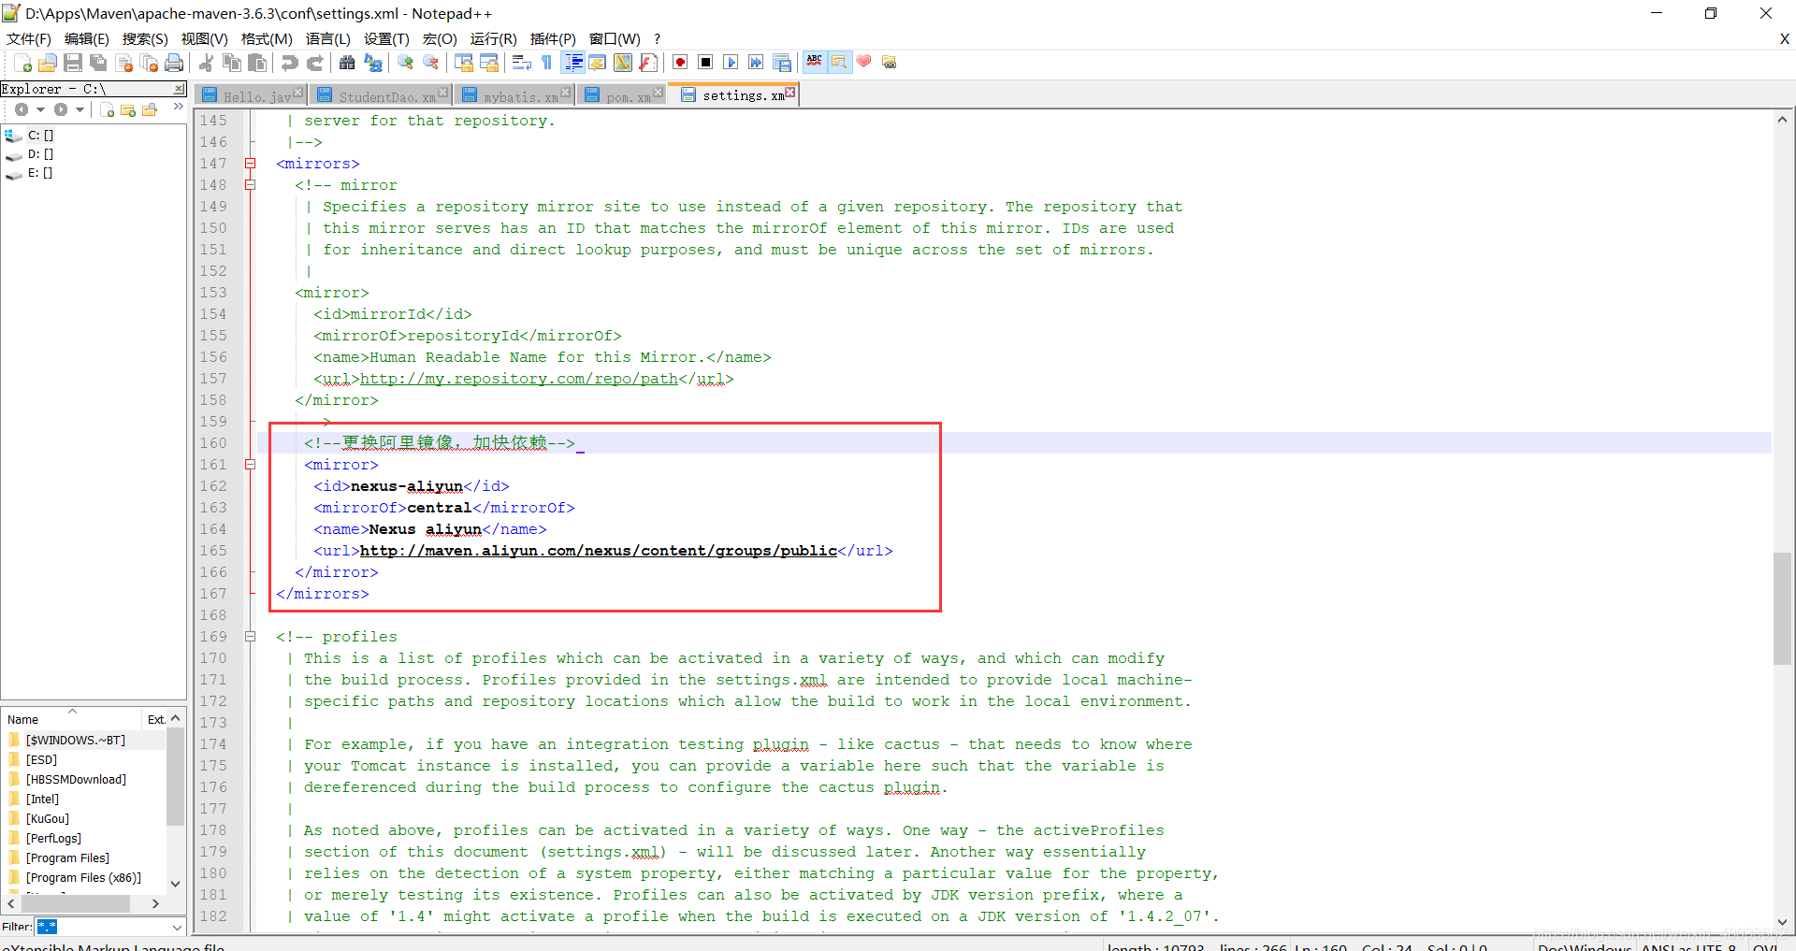Image resolution: width=1796 pixels, height=951 pixels.
Task: Save the recorded macro icon
Action: coord(782,63)
